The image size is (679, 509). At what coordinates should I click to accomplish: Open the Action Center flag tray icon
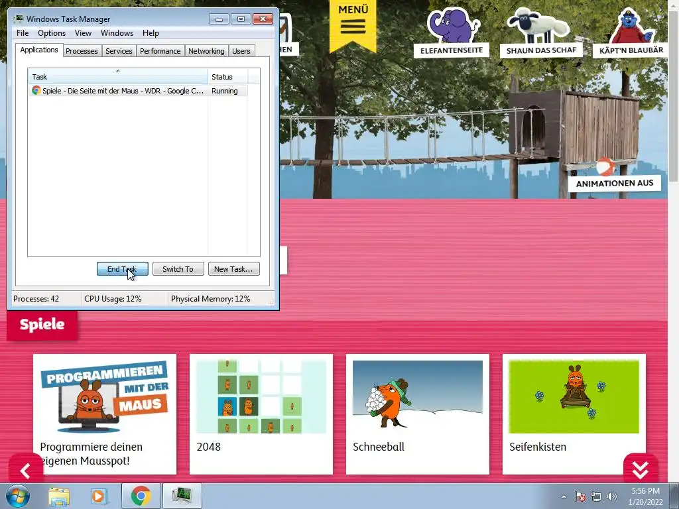tap(580, 496)
